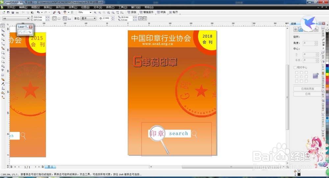Close the Laser T... floating toolbar
The image size is (329, 178).
(31, 27)
